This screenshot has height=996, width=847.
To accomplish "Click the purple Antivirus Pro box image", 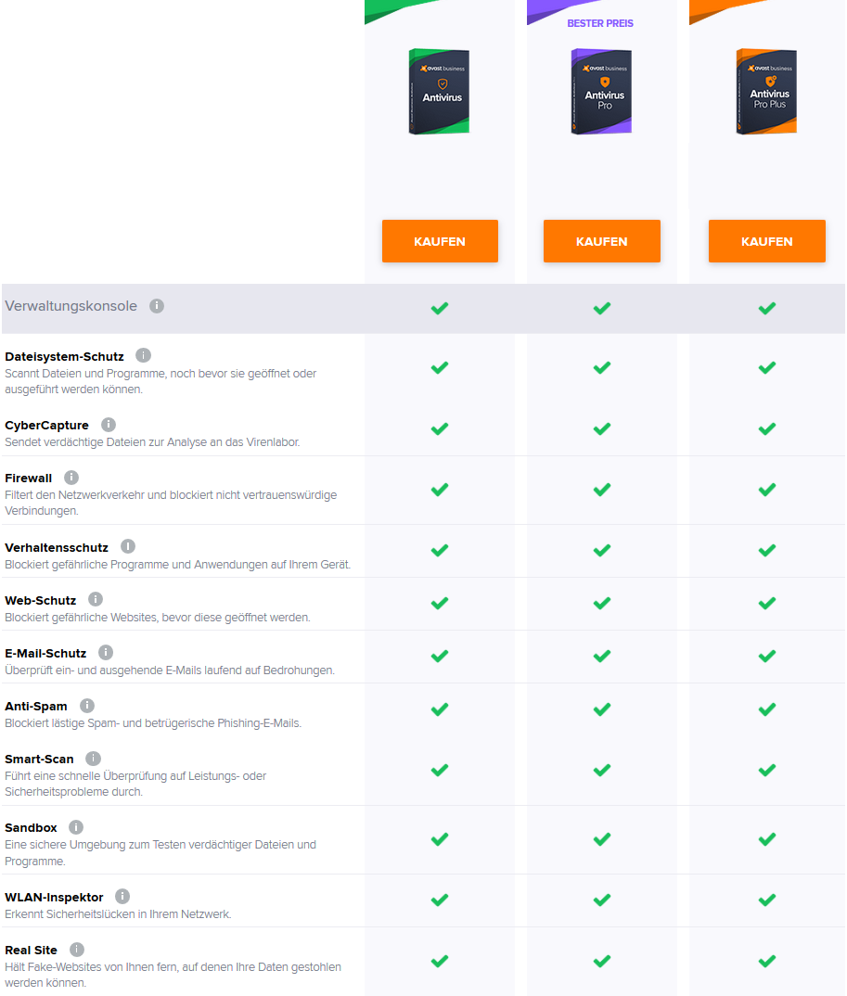I will click(x=601, y=92).
